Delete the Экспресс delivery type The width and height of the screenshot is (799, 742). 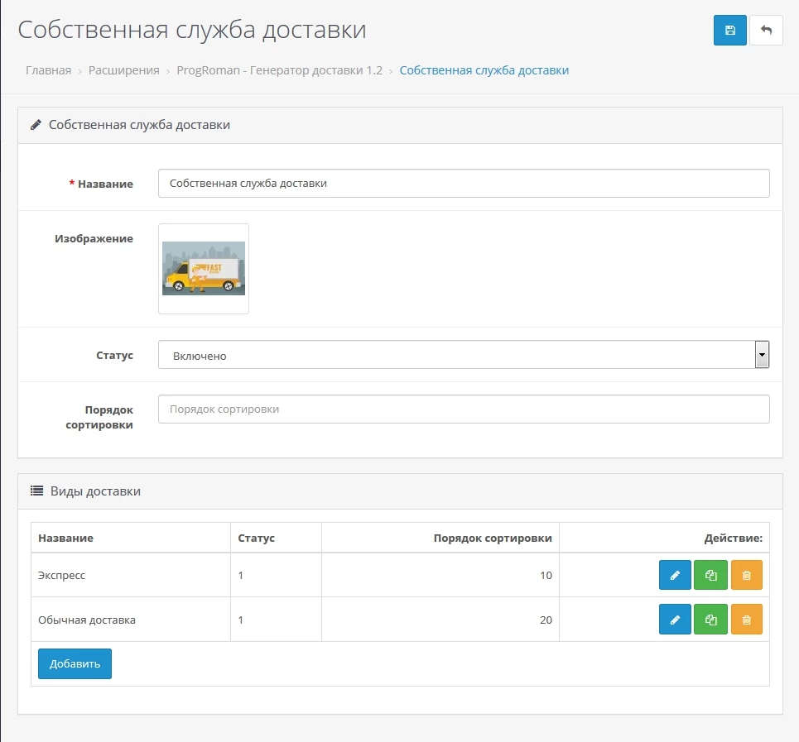[747, 575]
